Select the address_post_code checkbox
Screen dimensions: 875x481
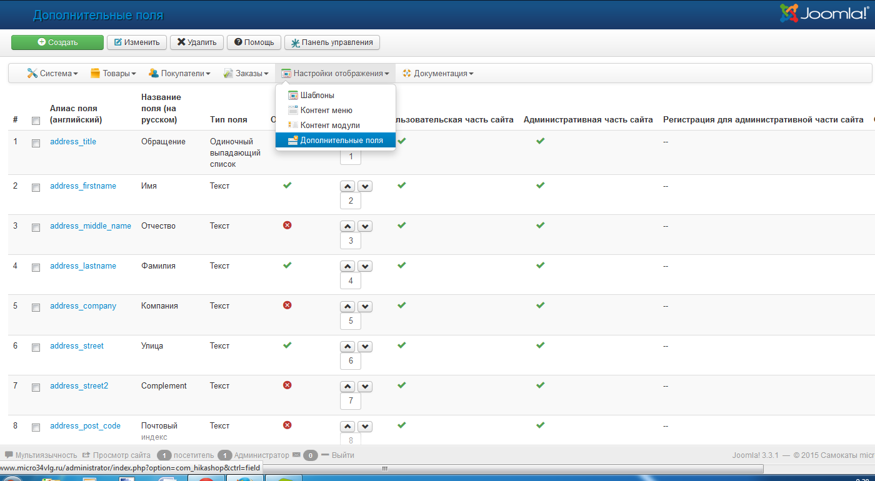click(x=36, y=427)
